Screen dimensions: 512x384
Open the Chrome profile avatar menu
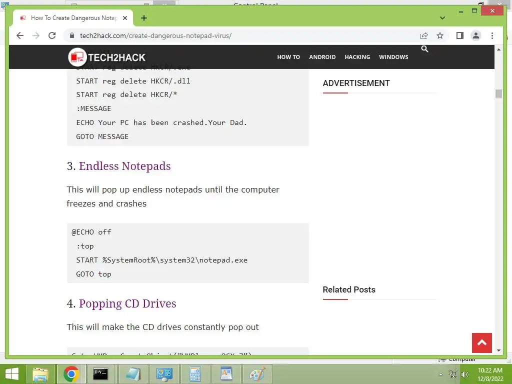point(476,35)
